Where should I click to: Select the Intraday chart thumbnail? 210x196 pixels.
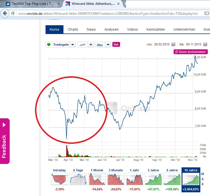pyautogui.click(x=59, y=179)
